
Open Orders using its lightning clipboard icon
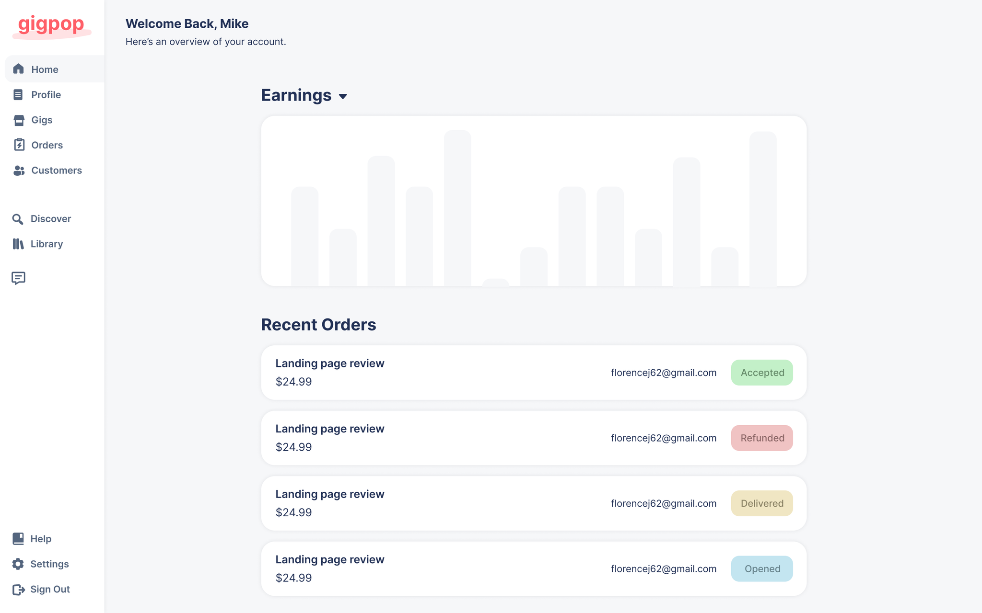click(x=19, y=145)
